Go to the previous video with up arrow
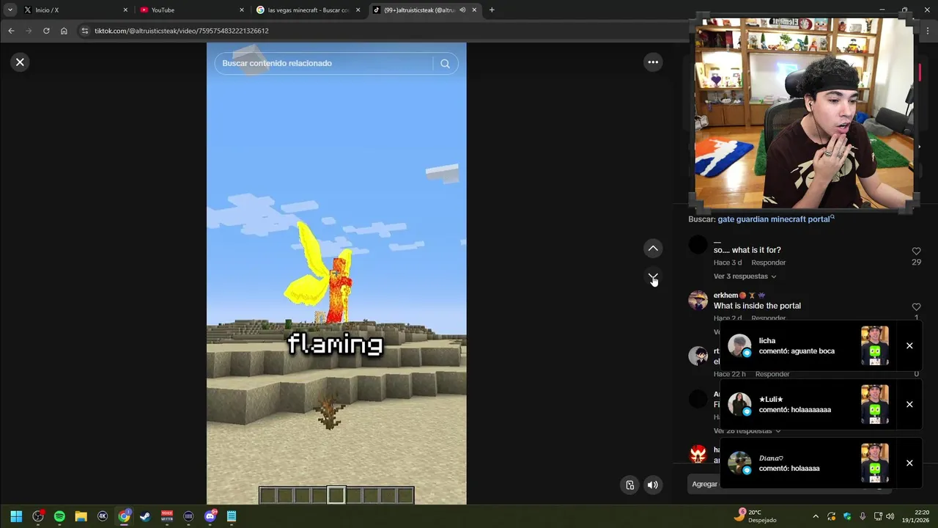 653,249
